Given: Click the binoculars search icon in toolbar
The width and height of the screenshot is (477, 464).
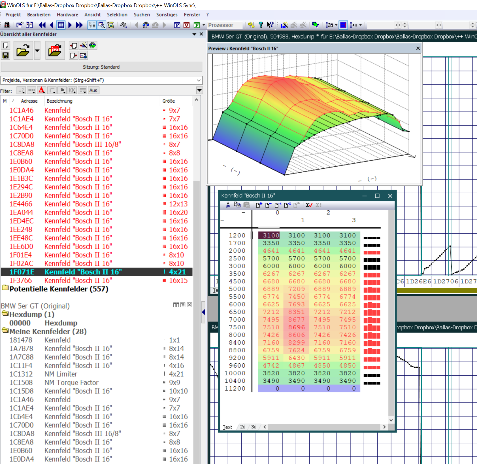Looking at the screenshot, I should 146,25.
